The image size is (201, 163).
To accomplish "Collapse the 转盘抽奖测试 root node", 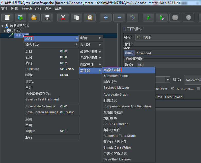I will [x=2, y=26].
